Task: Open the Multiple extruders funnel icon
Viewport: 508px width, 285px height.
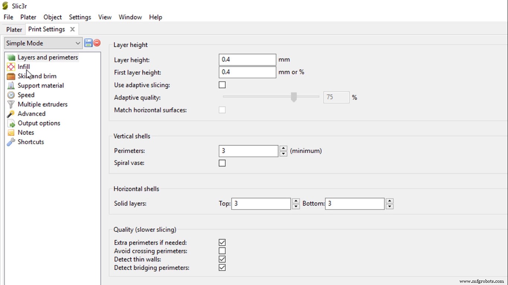Action: pos(11,104)
